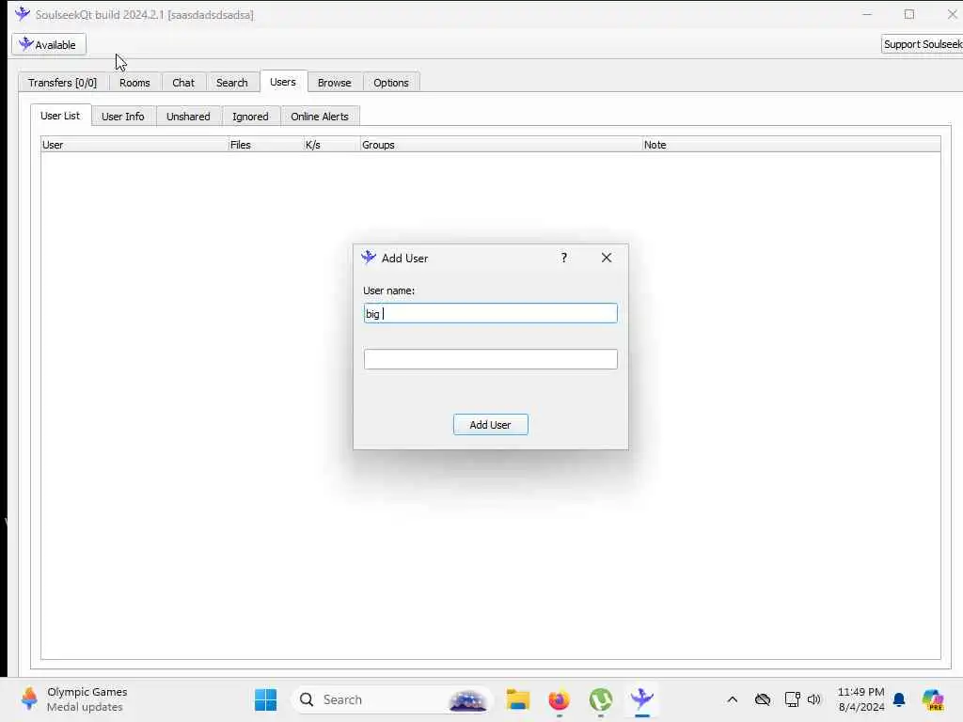Close the Add User dialog
This screenshot has height=722, width=963.
coord(607,258)
